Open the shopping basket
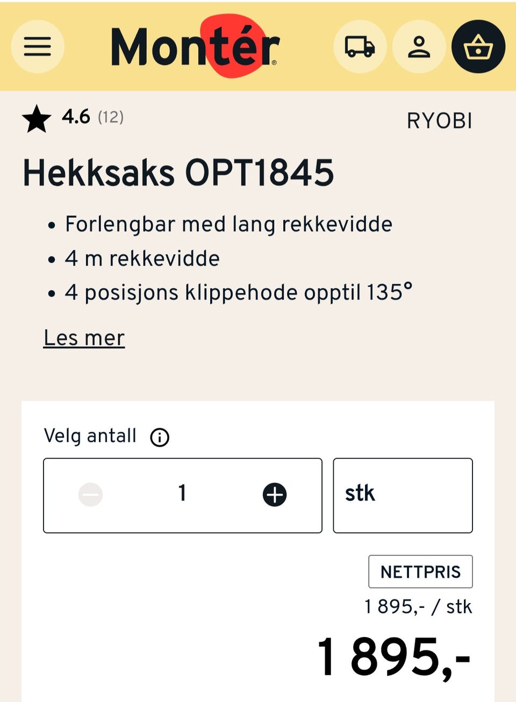 (x=478, y=47)
